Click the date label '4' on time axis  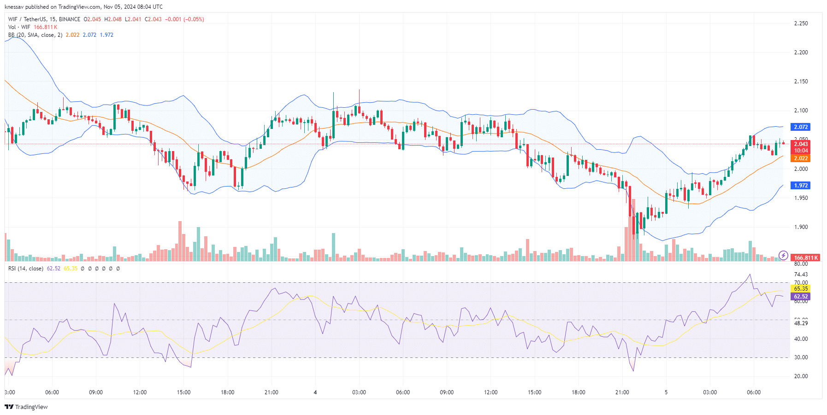click(x=315, y=392)
